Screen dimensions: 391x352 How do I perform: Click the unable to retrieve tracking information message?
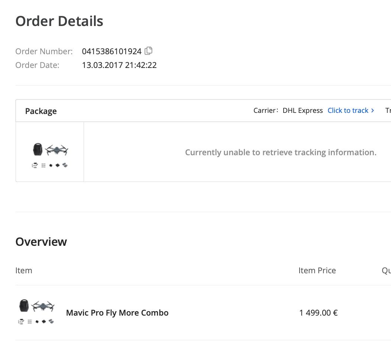point(281,152)
